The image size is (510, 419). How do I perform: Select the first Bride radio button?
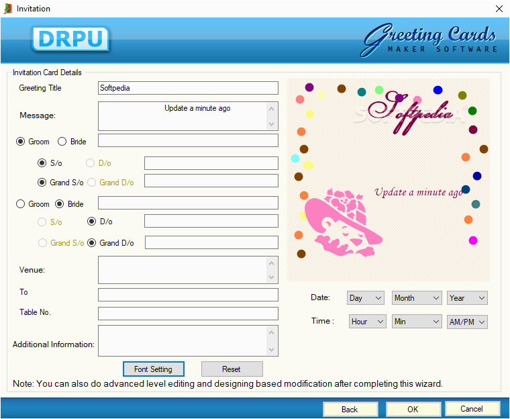click(x=62, y=142)
